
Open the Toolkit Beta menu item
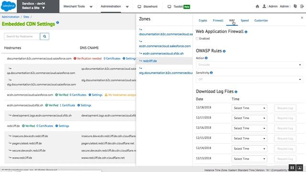pos(179,7)
